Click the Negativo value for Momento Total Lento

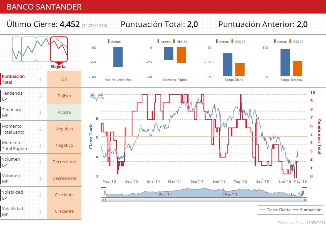(x=64, y=129)
